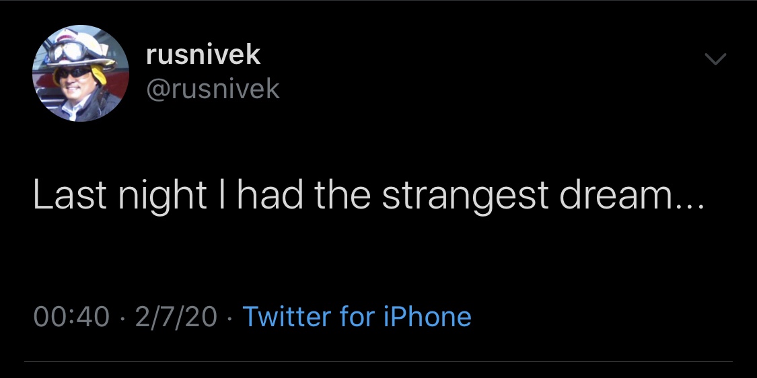Click the display name rusnivek
Screen dimensions: 757x378
point(203,54)
